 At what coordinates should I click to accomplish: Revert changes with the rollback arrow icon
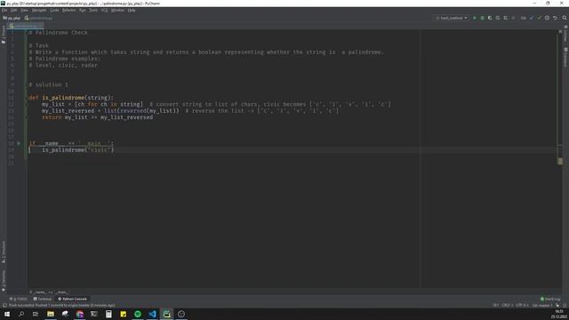[x=555, y=18]
